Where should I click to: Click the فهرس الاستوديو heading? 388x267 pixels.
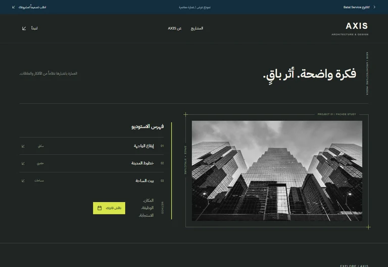point(148,126)
